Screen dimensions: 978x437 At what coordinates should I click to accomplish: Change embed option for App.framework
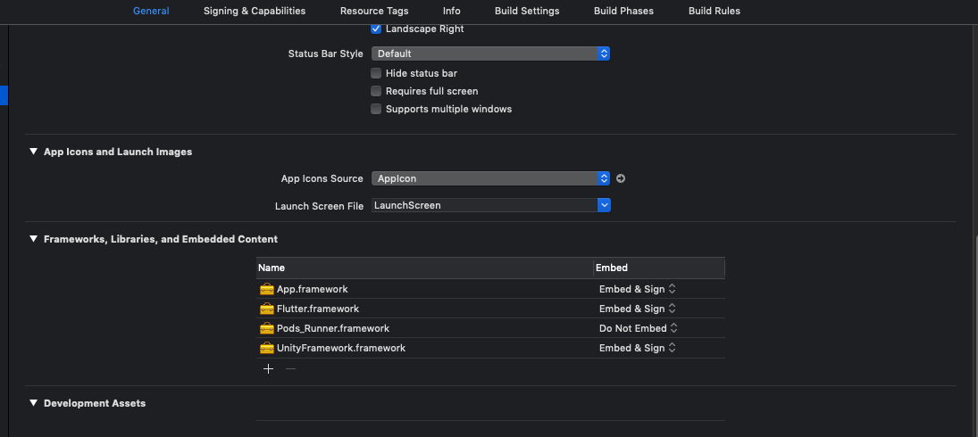tap(638, 289)
